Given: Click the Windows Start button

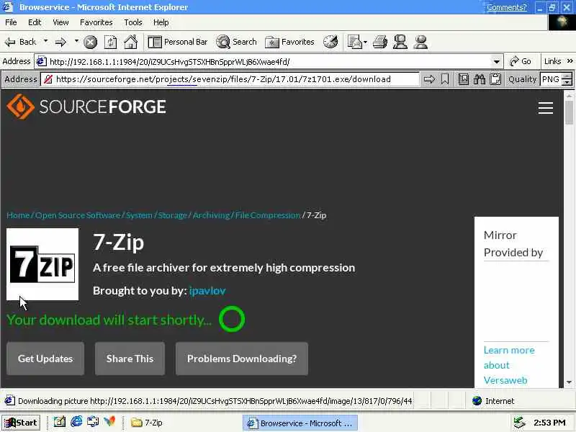Looking at the screenshot, I should click(x=21, y=423).
